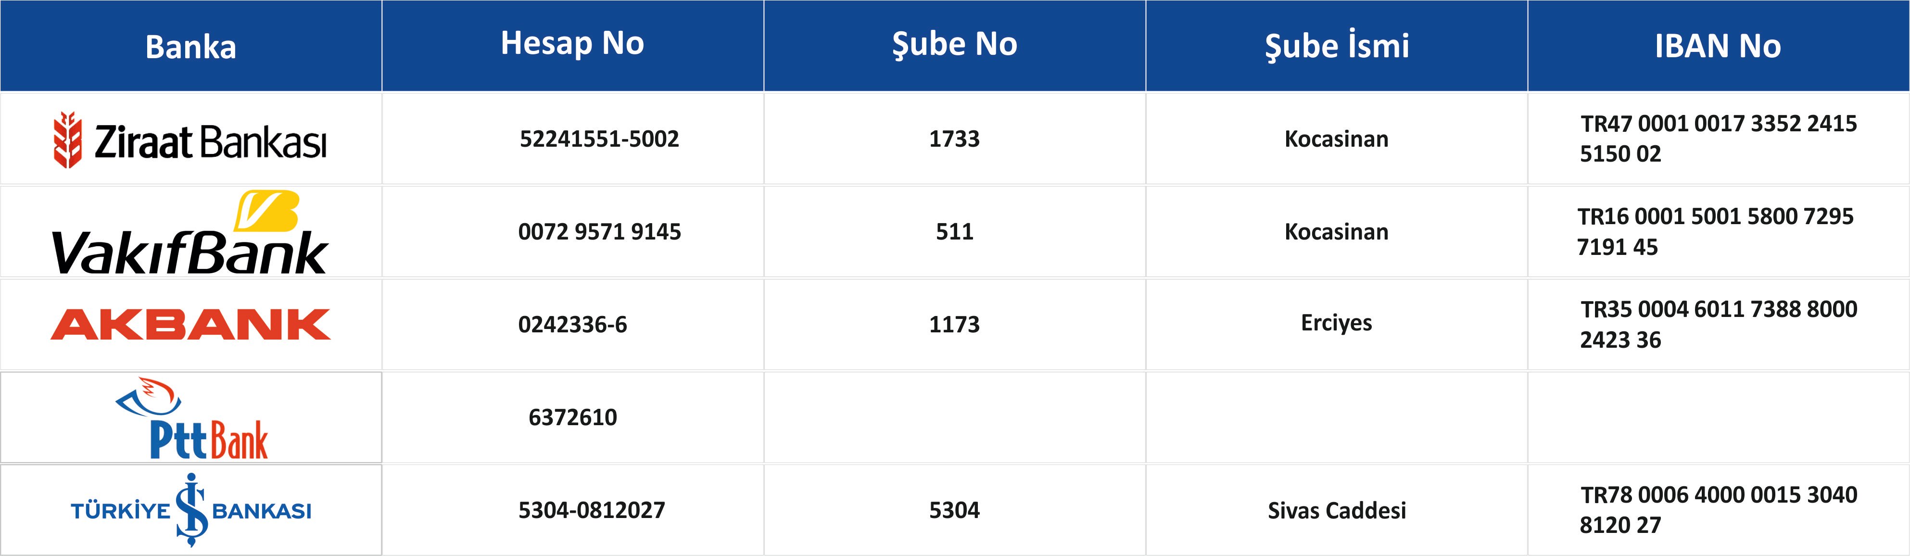
Task: Click the Akbank logo
Action: tap(190, 325)
